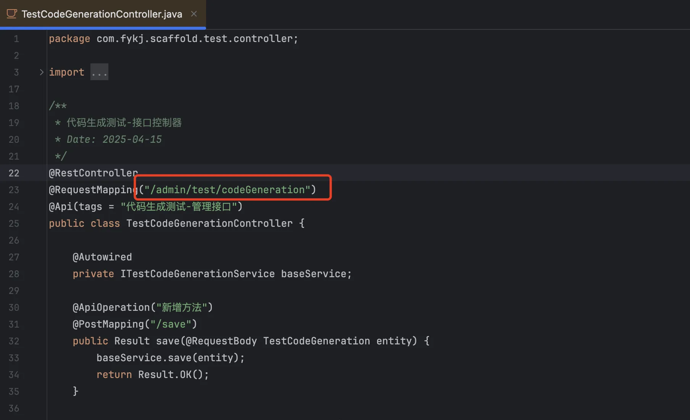Click the "/save" string in @PostMapping

click(x=171, y=324)
